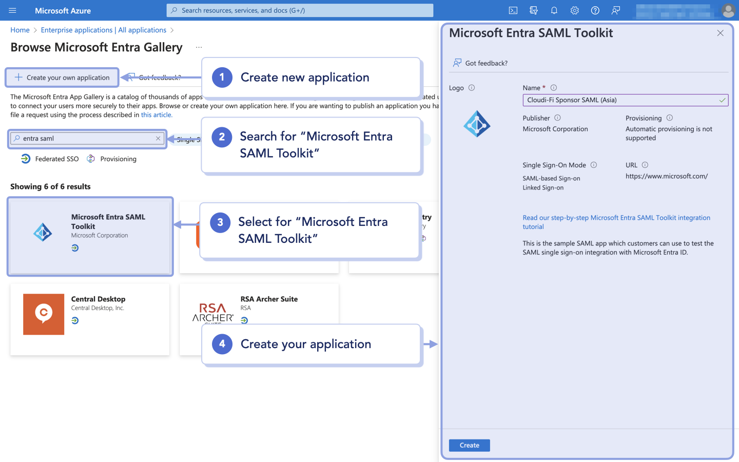This screenshot has height=462, width=739.
Task: Click the info icon next to Single Sign-On Mode
Action: pyautogui.click(x=594, y=165)
